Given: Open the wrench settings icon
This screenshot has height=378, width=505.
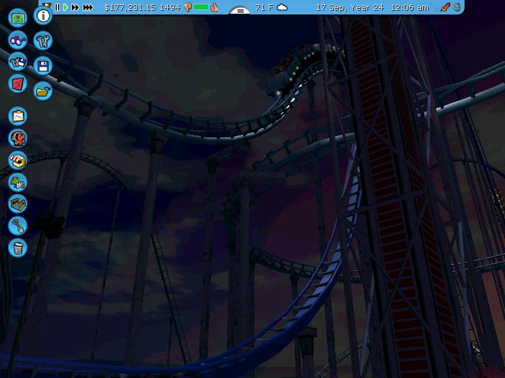Looking at the screenshot, I should (x=43, y=40).
